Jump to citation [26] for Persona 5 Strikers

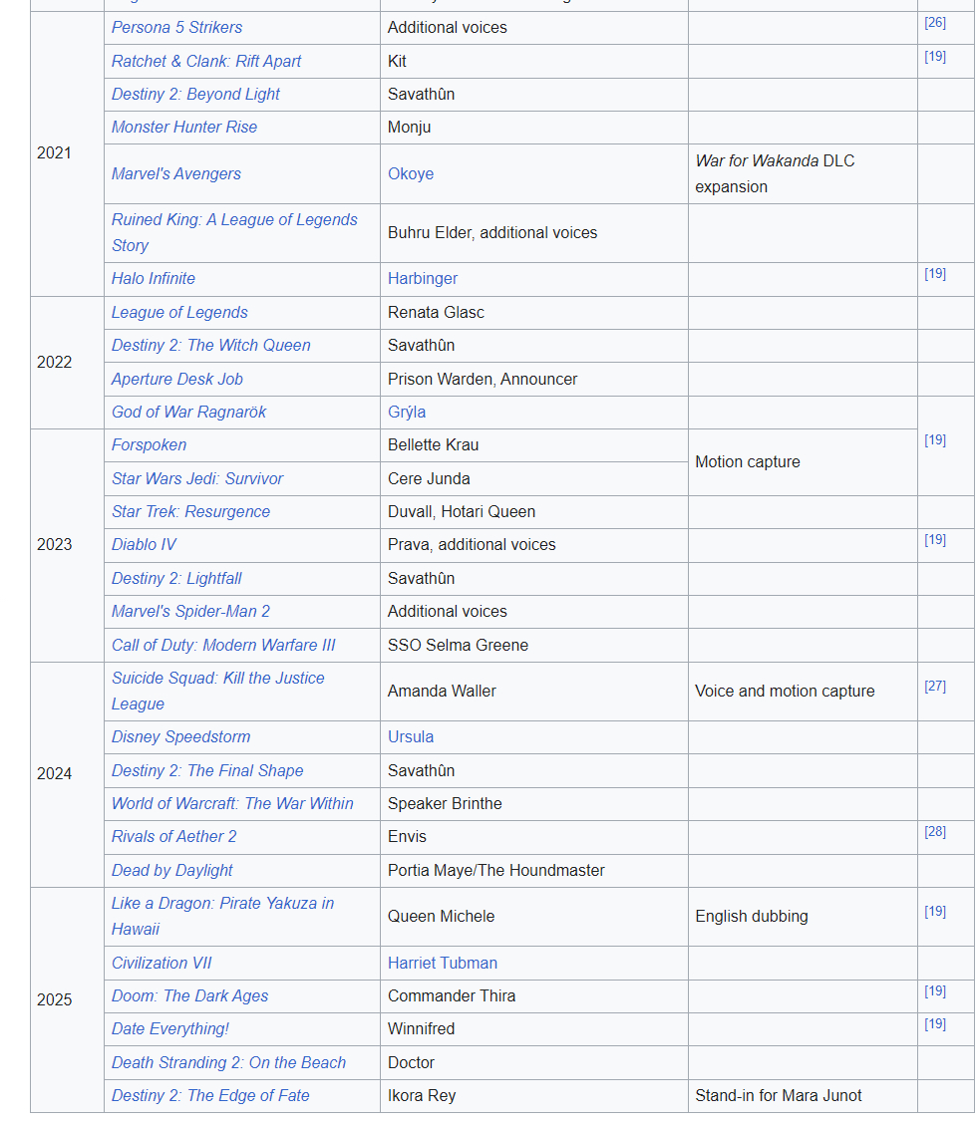tap(935, 22)
